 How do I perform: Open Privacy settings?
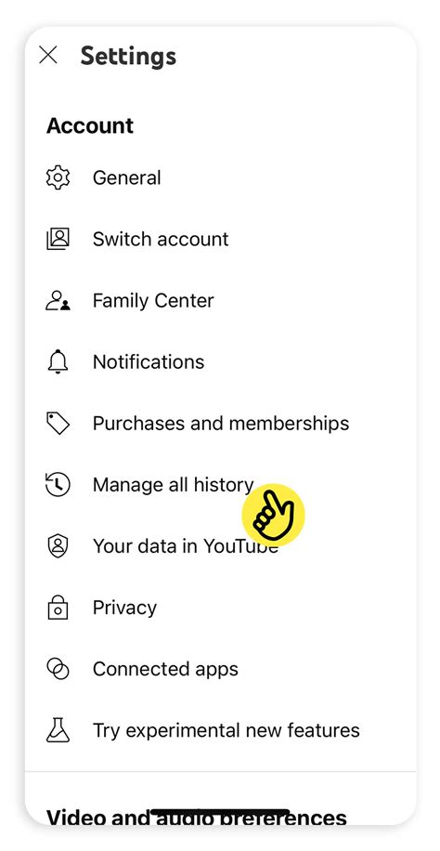point(220,608)
